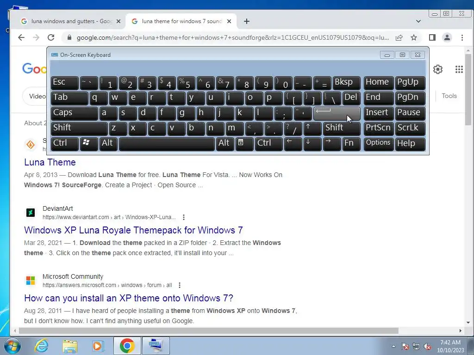Click the left arrow key
The height and width of the screenshot is (355, 474).
coord(293,144)
